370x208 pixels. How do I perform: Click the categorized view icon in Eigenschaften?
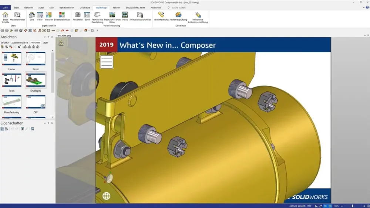point(2,129)
